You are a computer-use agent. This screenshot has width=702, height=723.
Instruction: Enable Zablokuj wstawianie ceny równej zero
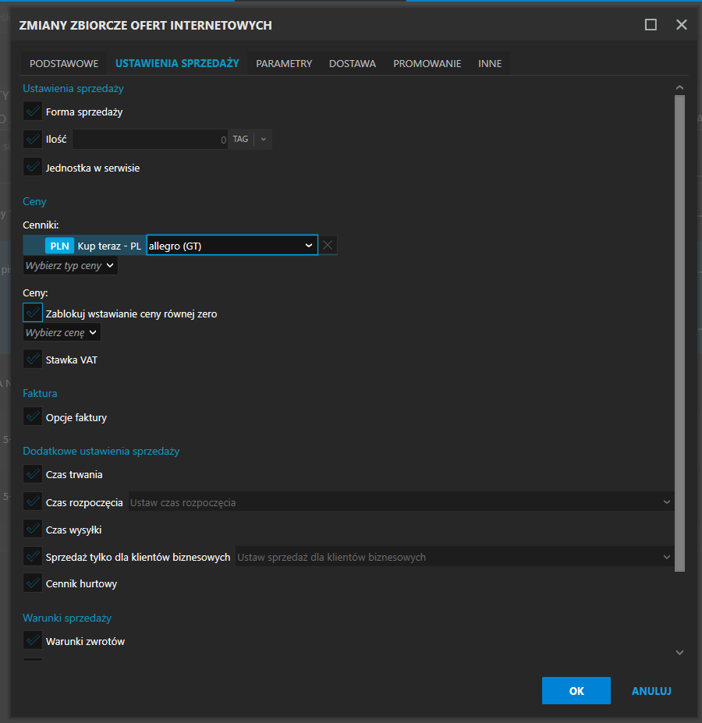pyautogui.click(x=33, y=314)
